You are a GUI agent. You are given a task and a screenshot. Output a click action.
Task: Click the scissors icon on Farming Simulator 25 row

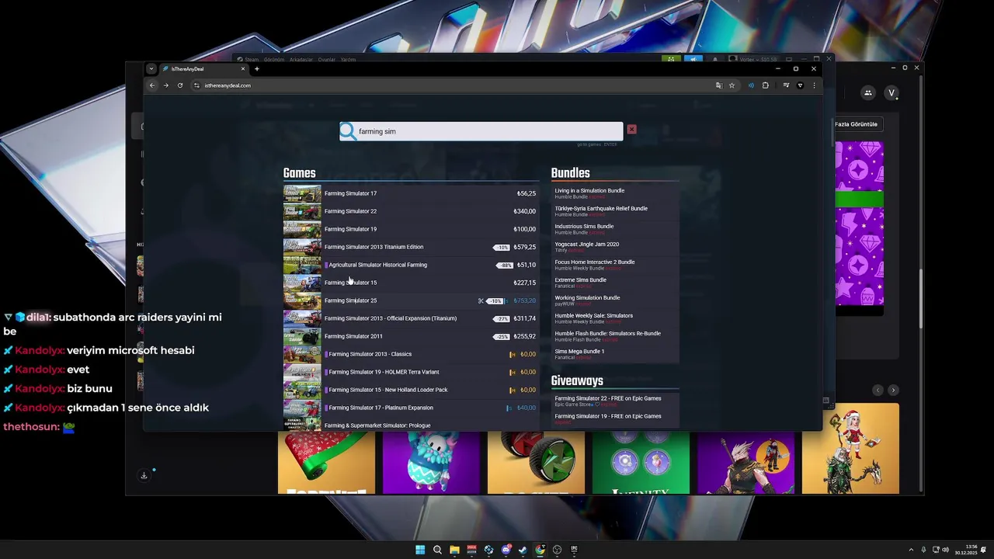pos(481,300)
